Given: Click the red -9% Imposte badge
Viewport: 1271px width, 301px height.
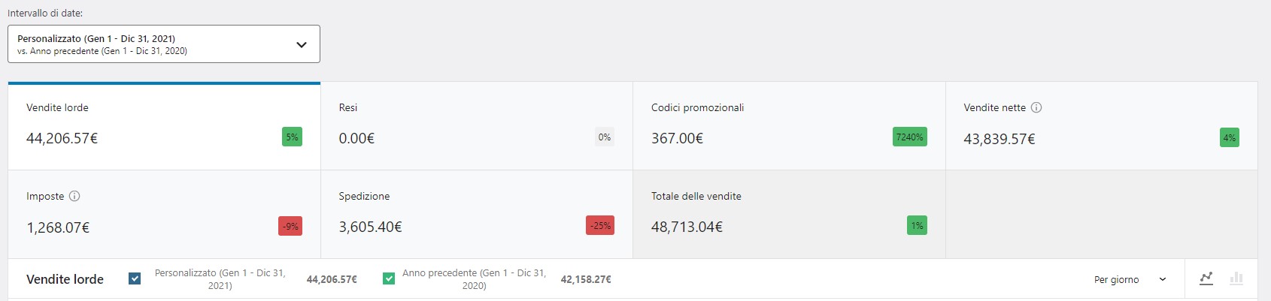Looking at the screenshot, I should pos(290,226).
